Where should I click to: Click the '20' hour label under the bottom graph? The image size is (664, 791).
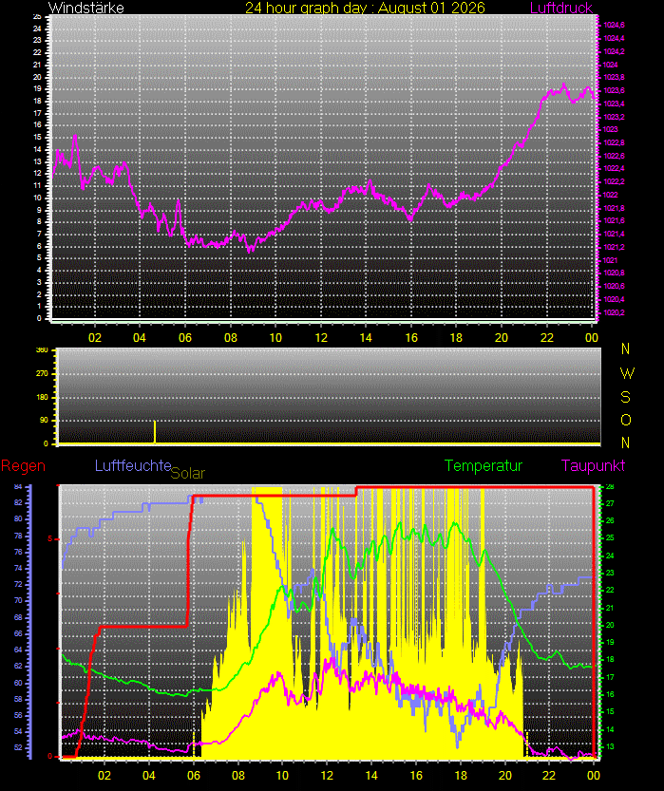[505, 776]
